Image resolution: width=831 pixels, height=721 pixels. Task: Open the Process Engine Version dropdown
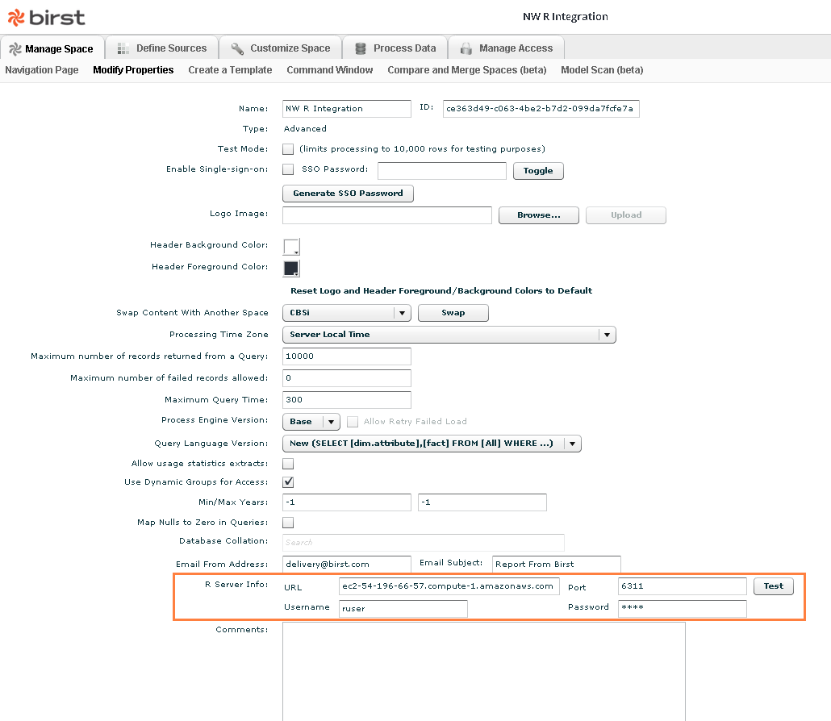pos(311,422)
